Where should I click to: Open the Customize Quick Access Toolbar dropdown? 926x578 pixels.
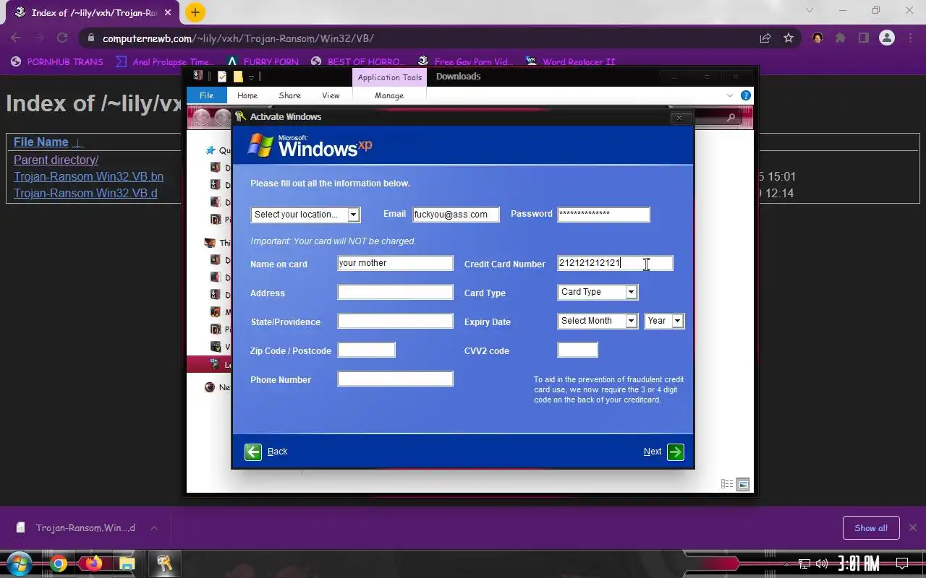tap(251, 77)
